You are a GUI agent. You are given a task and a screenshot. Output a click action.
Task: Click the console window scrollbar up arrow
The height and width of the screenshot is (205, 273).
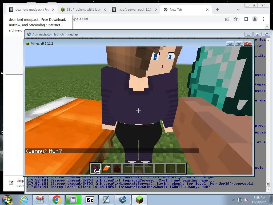[x=268, y=40]
